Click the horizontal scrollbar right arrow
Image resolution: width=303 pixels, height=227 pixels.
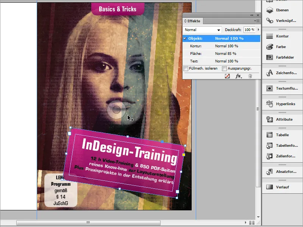(245, 222)
